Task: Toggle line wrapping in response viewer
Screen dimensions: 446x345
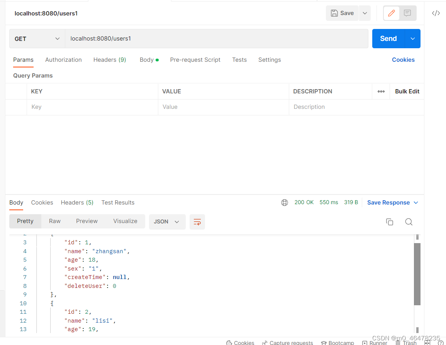Action: (197, 222)
